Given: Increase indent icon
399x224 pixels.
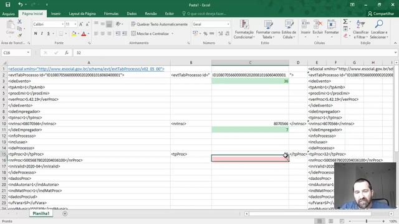Looking at the screenshot, I should click(125, 34).
